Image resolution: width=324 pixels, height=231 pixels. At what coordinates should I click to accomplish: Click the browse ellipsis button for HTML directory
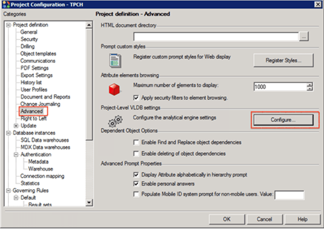(304, 37)
